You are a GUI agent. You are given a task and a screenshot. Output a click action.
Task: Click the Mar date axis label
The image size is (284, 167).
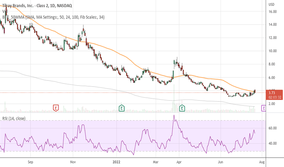pyautogui.click(x=156, y=162)
